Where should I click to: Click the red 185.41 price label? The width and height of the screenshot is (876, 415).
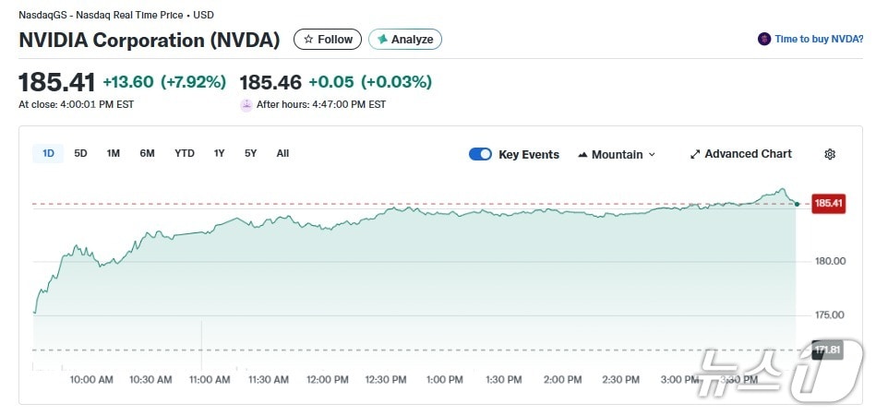tap(828, 204)
